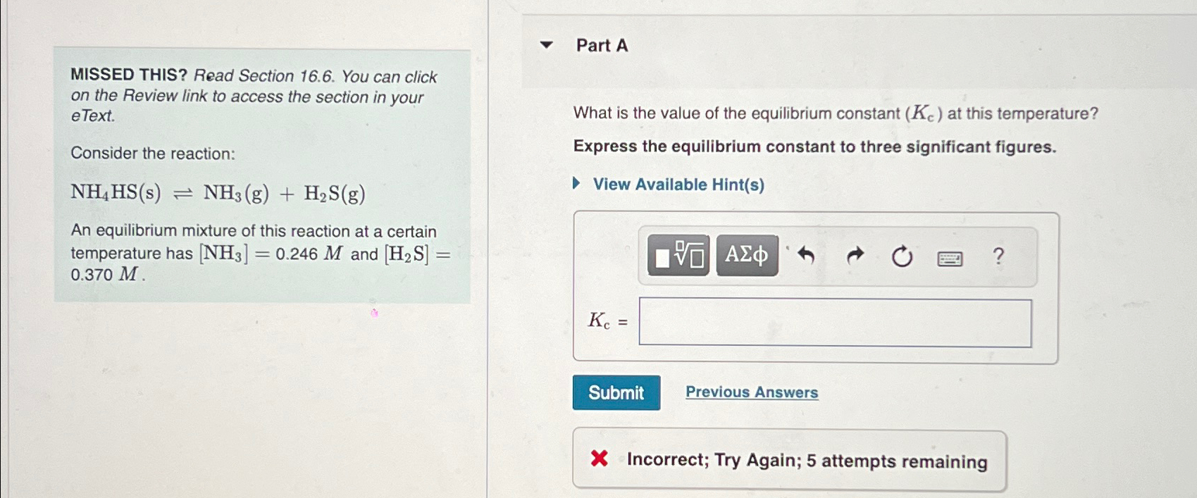Click the question mark help icon
This screenshot has width=1197, height=498.
click(998, 256)
